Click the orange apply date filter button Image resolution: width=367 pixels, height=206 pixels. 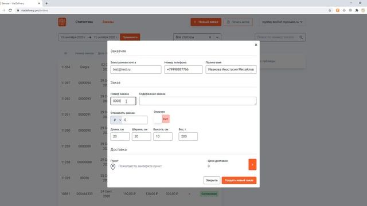tap(130, 37)
